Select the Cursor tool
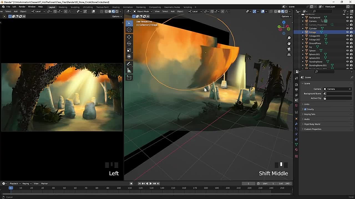 129,30
